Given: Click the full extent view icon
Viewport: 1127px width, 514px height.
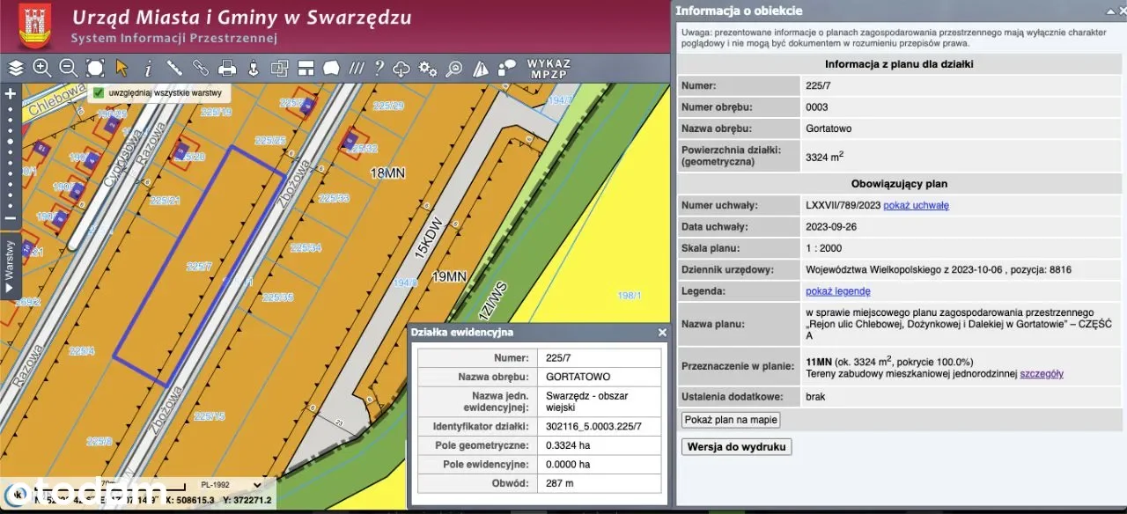Looking at the screenshot, I should point(95,68).
